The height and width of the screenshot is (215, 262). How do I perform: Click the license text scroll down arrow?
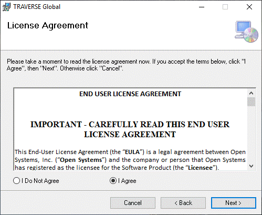click(251, 166)
